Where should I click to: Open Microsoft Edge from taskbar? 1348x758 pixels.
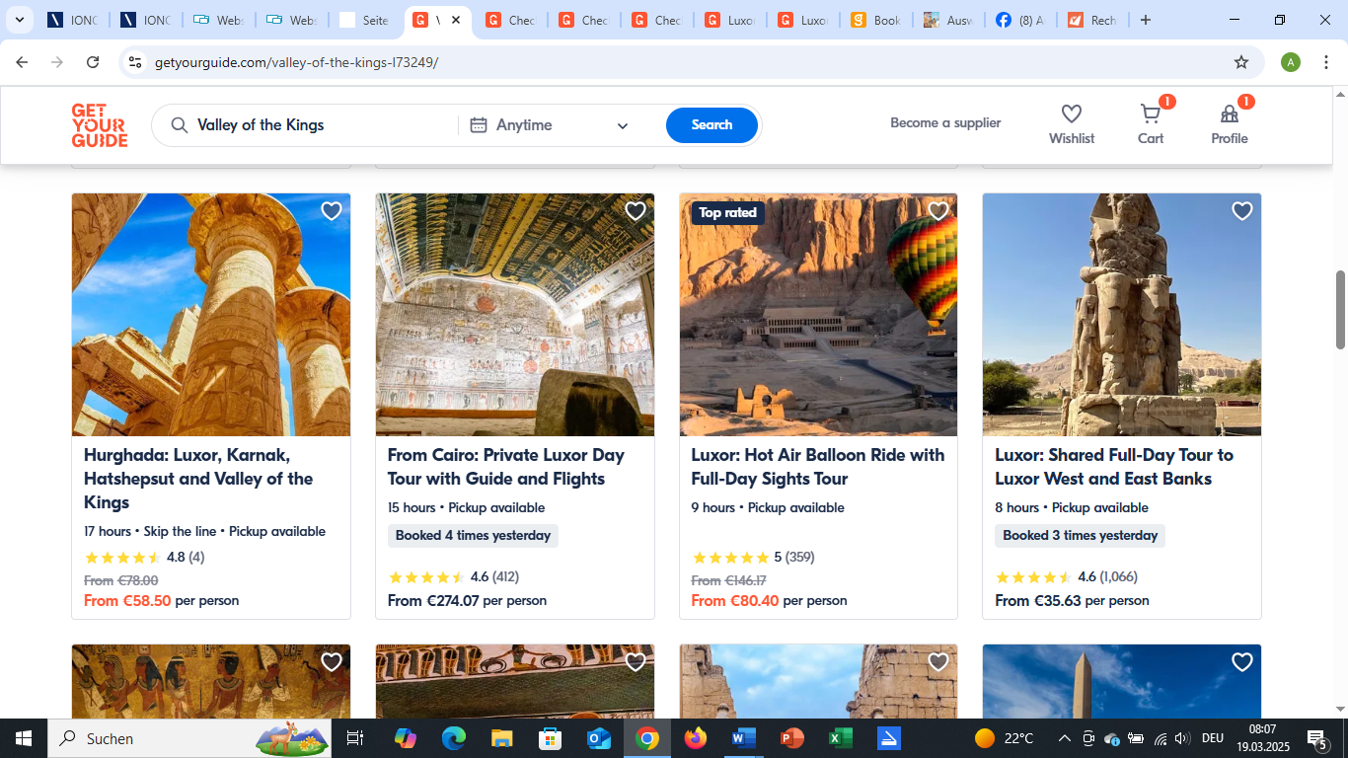[x=453, y=738]
